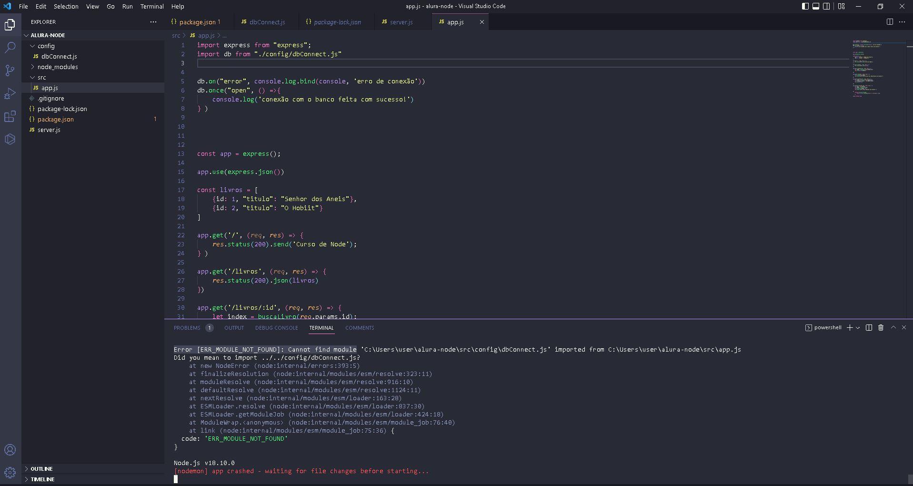Screen dimensions: 913x486
Task: Open the Terminal menu
Action: click(152, 6)
